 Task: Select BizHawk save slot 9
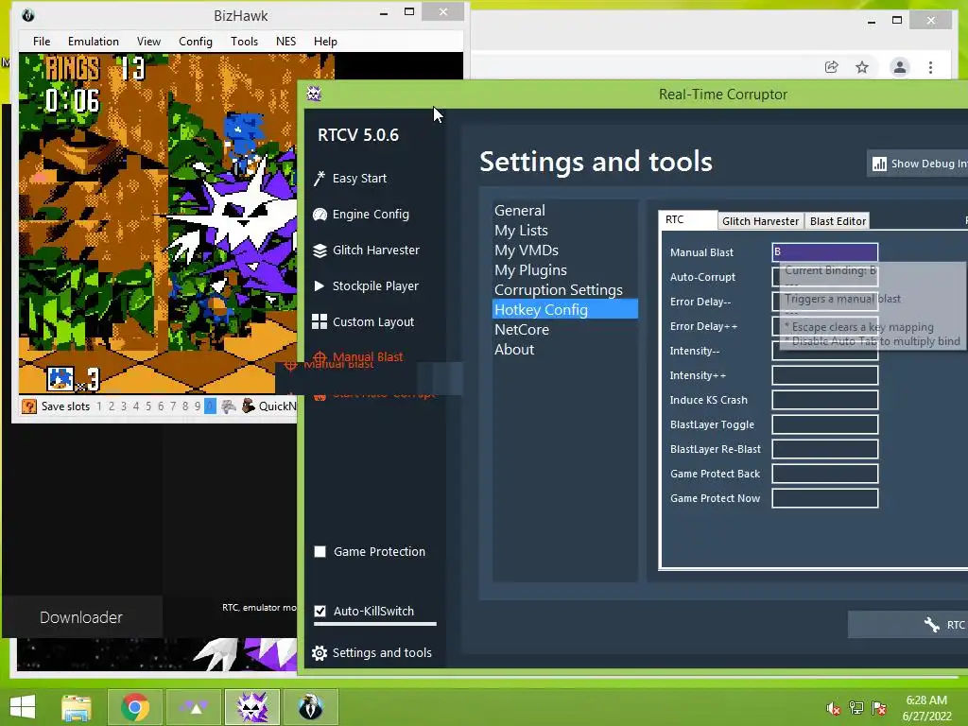point(198,406)
